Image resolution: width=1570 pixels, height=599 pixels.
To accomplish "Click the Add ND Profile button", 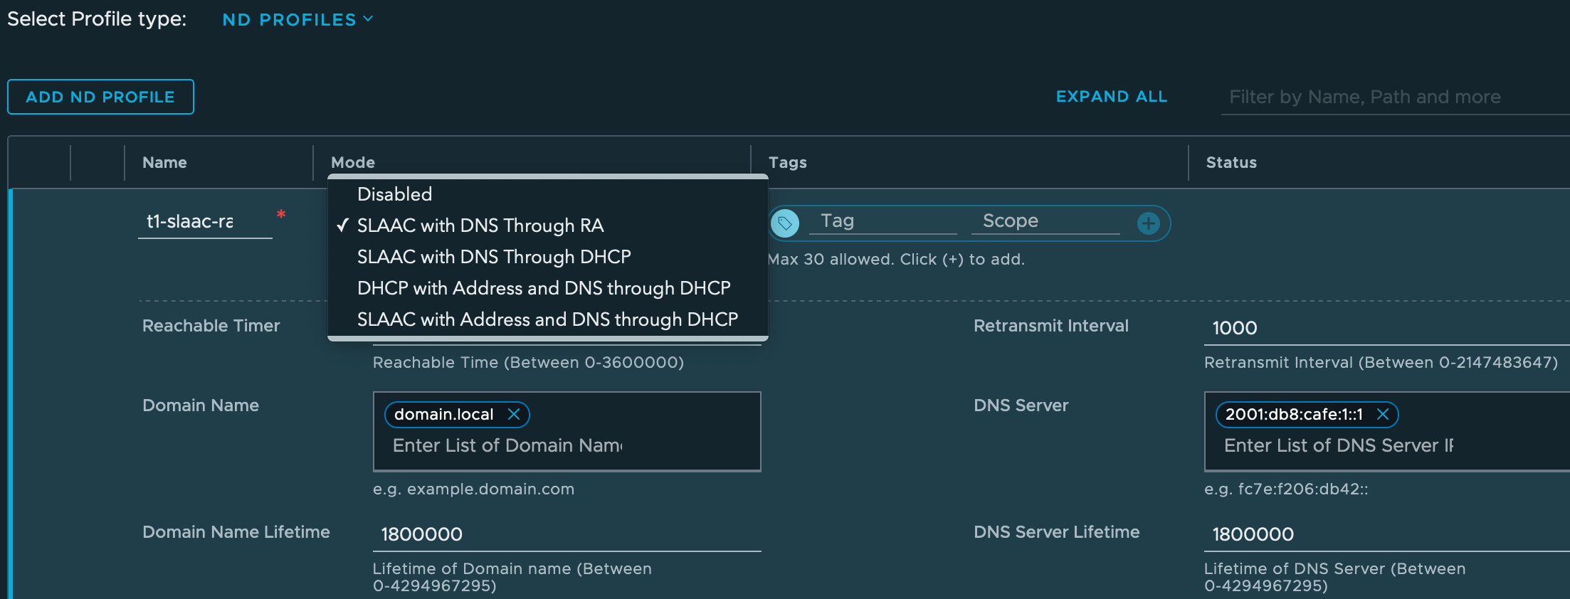I will coord(100,97).
